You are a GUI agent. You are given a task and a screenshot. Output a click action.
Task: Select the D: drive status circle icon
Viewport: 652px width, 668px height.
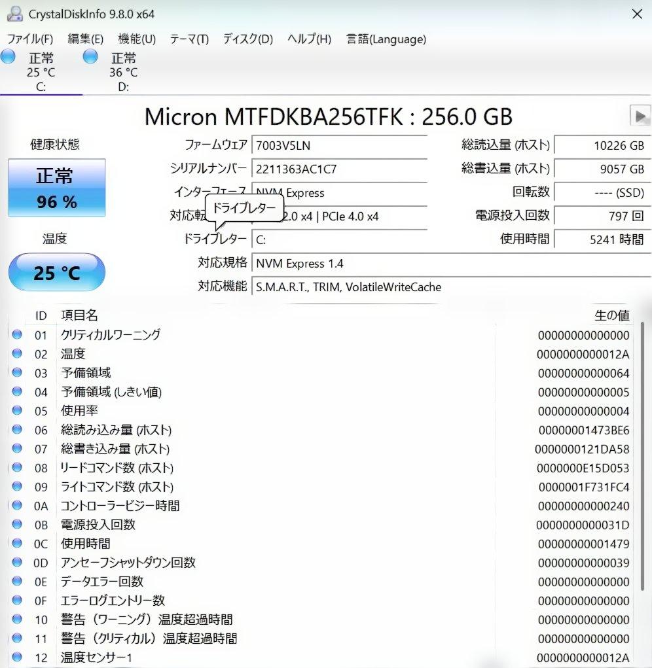[x=90, y=56]
